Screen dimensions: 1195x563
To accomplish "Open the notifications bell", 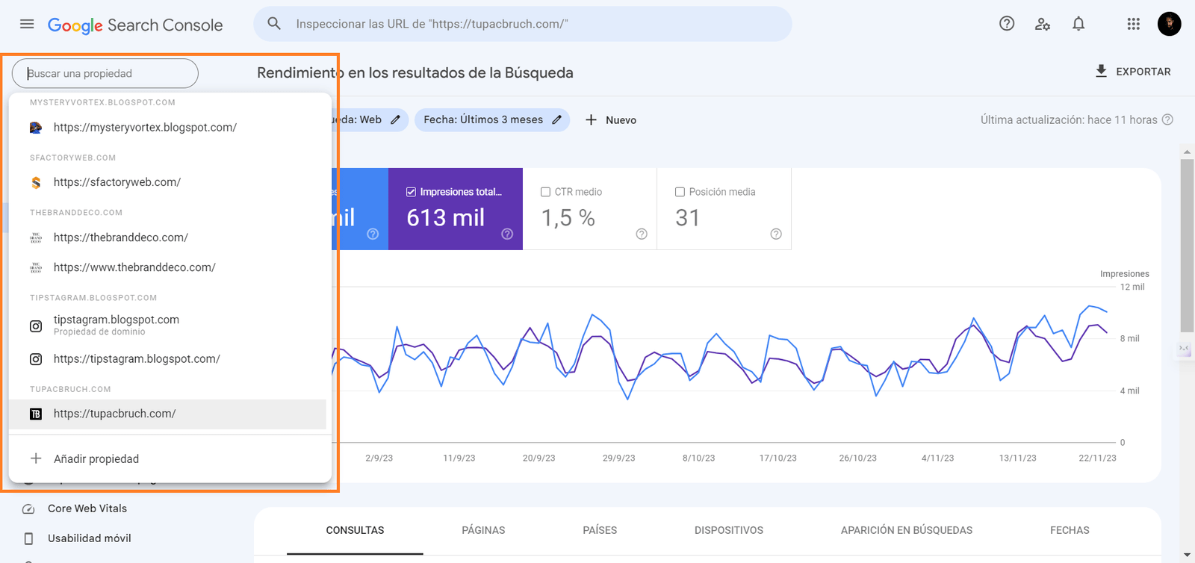I will pyautogui.click(x=1078, y=24).
